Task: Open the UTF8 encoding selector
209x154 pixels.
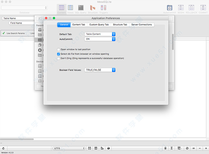Action: [x=70, y=148]
